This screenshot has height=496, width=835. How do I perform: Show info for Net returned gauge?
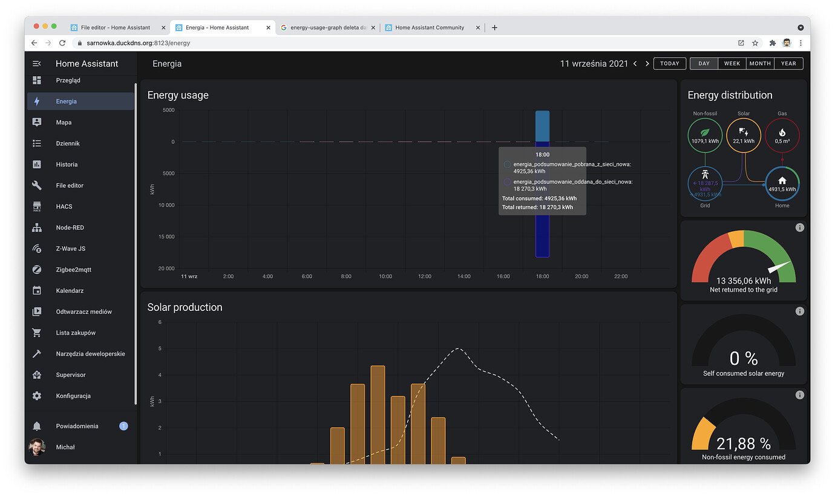(799, 227)
